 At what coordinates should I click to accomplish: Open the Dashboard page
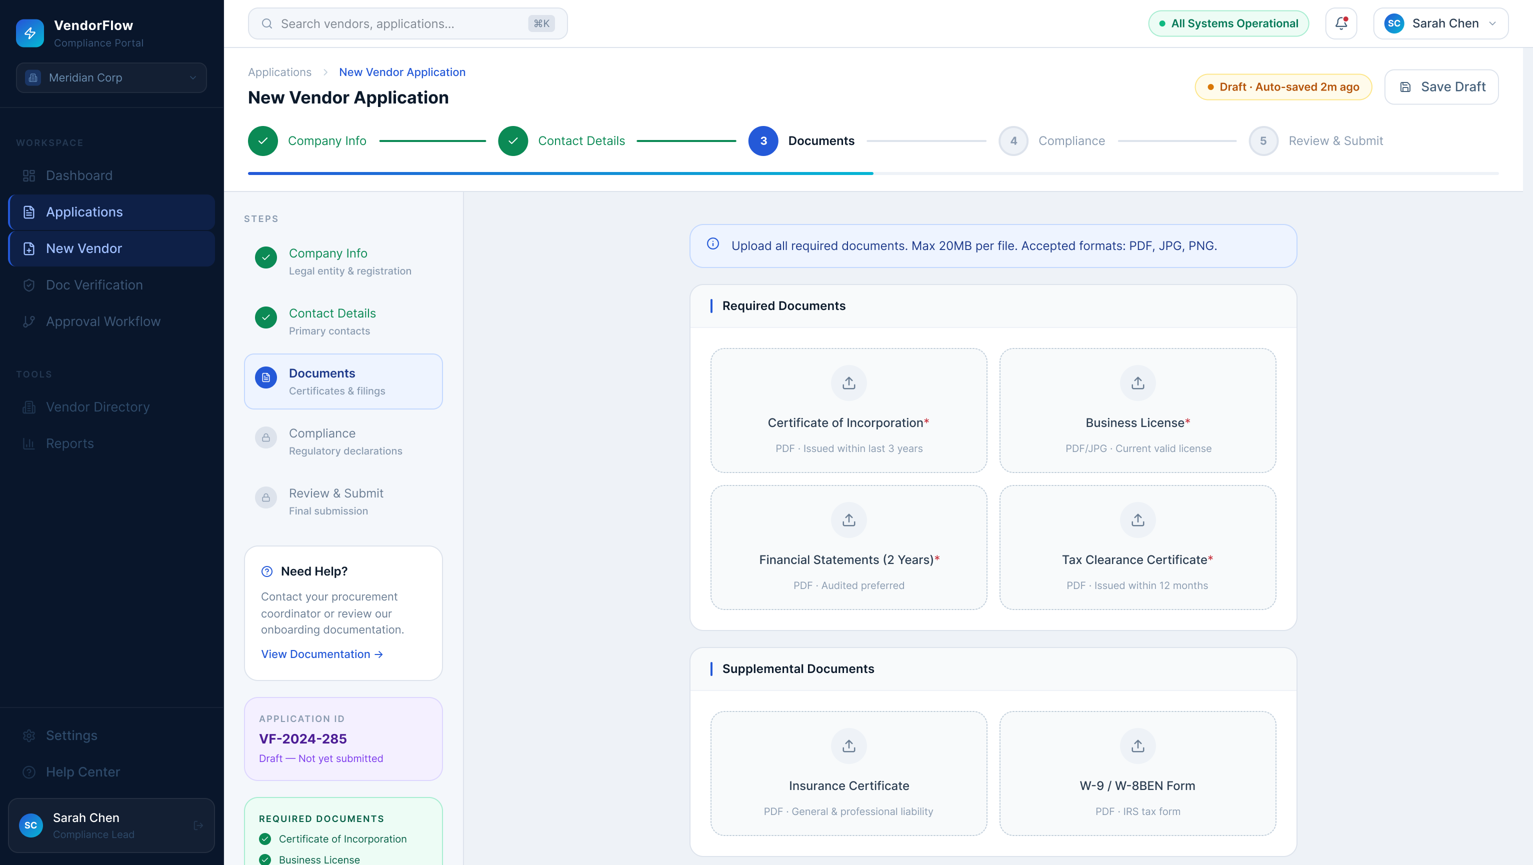[111, 175]
